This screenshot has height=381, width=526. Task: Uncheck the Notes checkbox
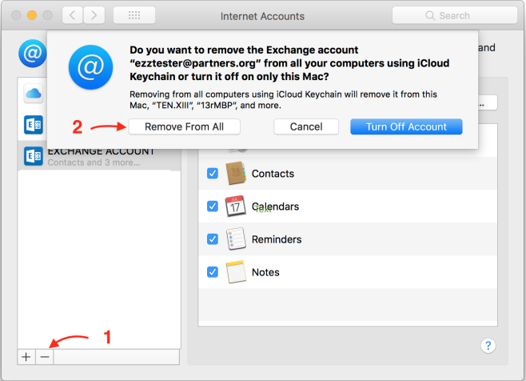(x=213, y=272)
